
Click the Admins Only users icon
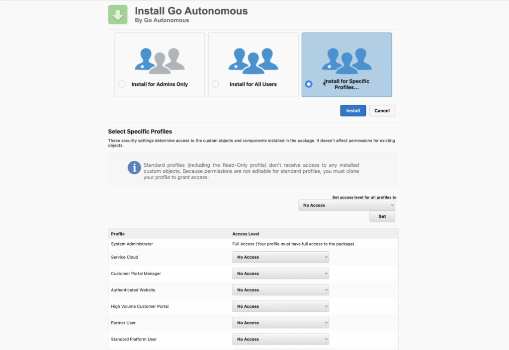tap(160, 61)
